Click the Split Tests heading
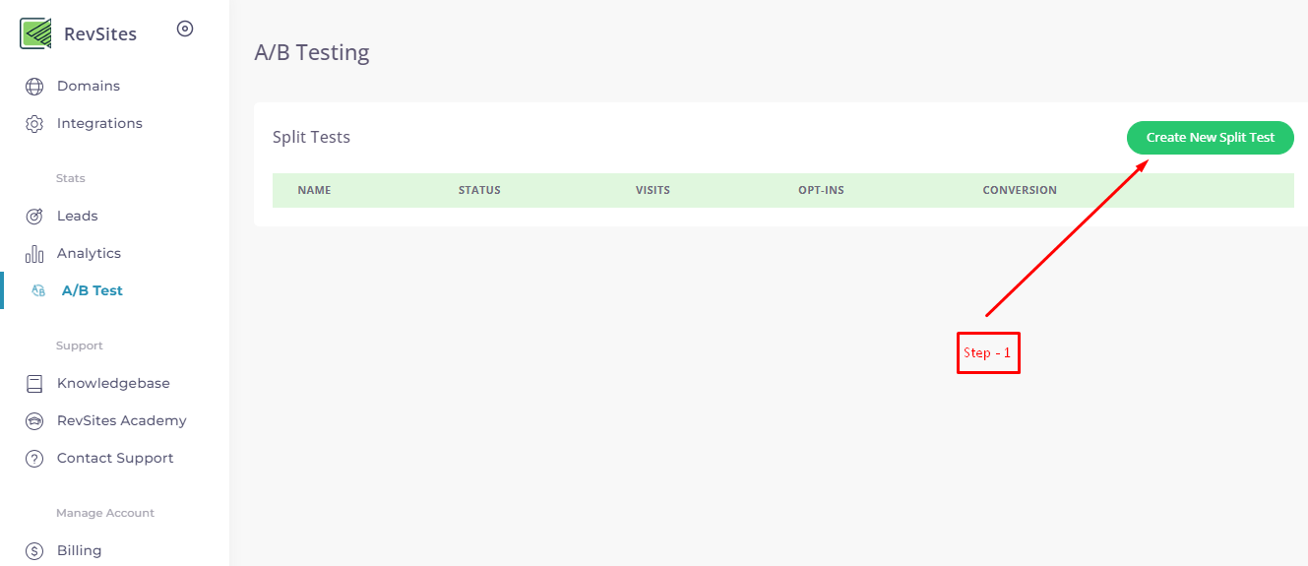The image size is (1308, 566). tap(311, 138)
